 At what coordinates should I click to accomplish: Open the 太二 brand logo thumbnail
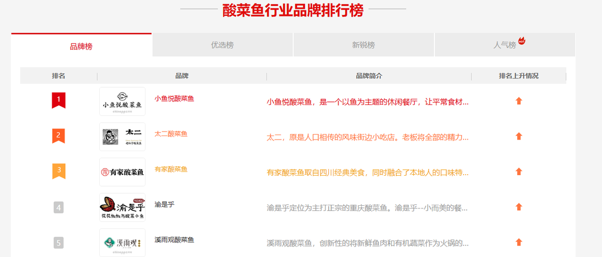pyautogui.click(x=122, y=137)
